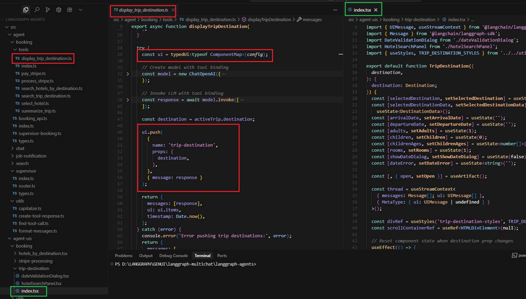
Task: Click the PowerShell terminal icon in panel
Action: (x=514, y=256)
